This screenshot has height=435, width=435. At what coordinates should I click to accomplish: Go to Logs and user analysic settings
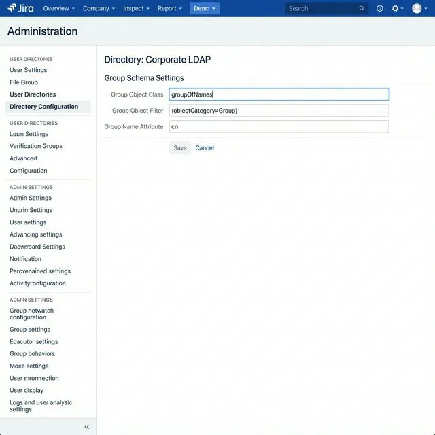point(41,406)
